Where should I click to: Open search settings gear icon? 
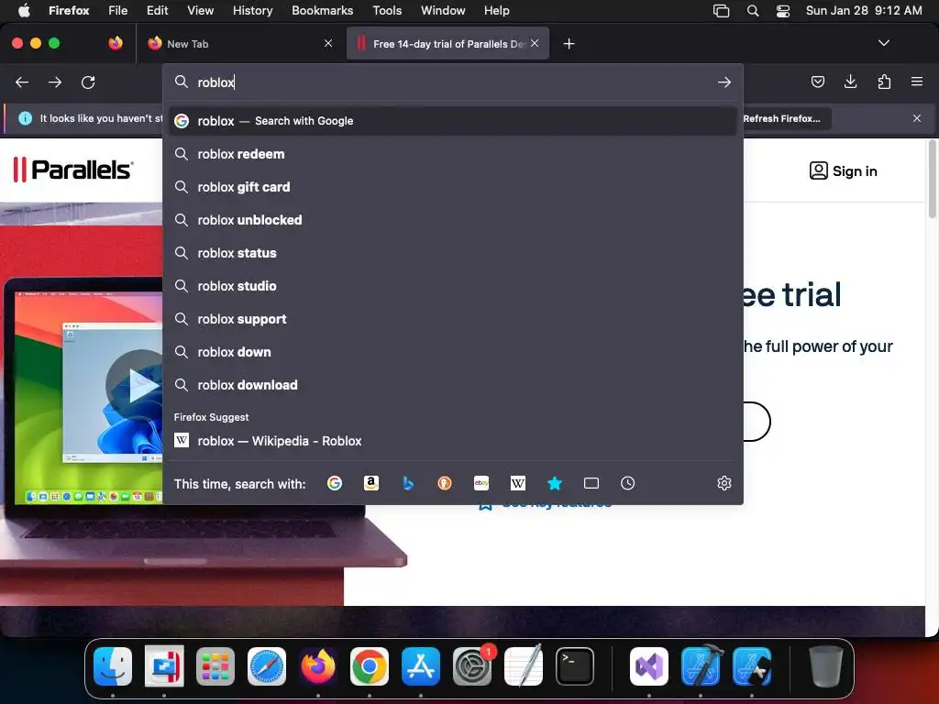pos(724,483)
